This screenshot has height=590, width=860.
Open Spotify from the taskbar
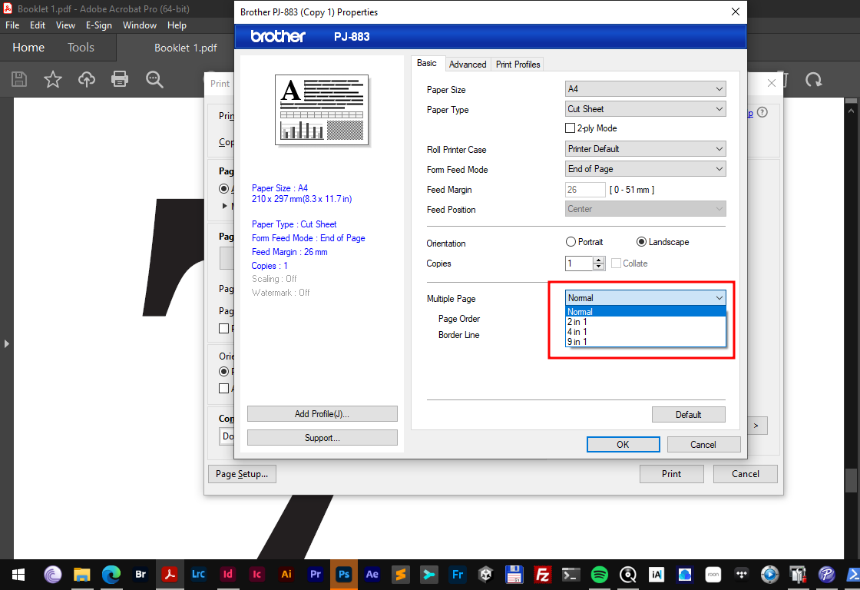[599, 574]
